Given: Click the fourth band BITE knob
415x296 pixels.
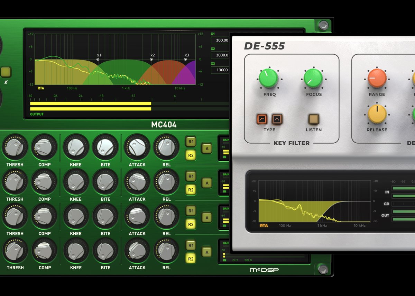Looking at the screenshot, I should [x=105, y=250].
